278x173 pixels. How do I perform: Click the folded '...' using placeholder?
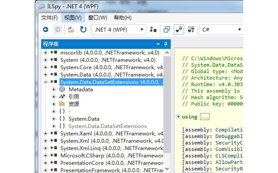[205, 117]
